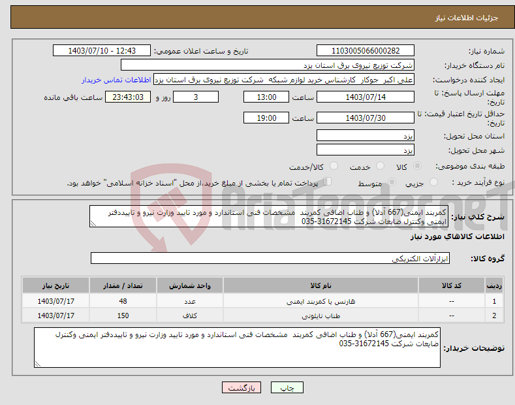Toggle the اسناد خزانه اسلامی payment checkbox
Viewport: 515px width, 405px height.
coord(328,182)
